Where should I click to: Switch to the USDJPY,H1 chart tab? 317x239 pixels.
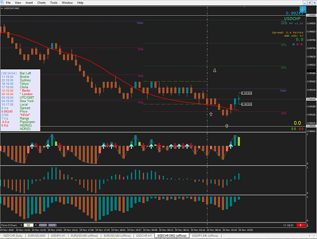58,236
